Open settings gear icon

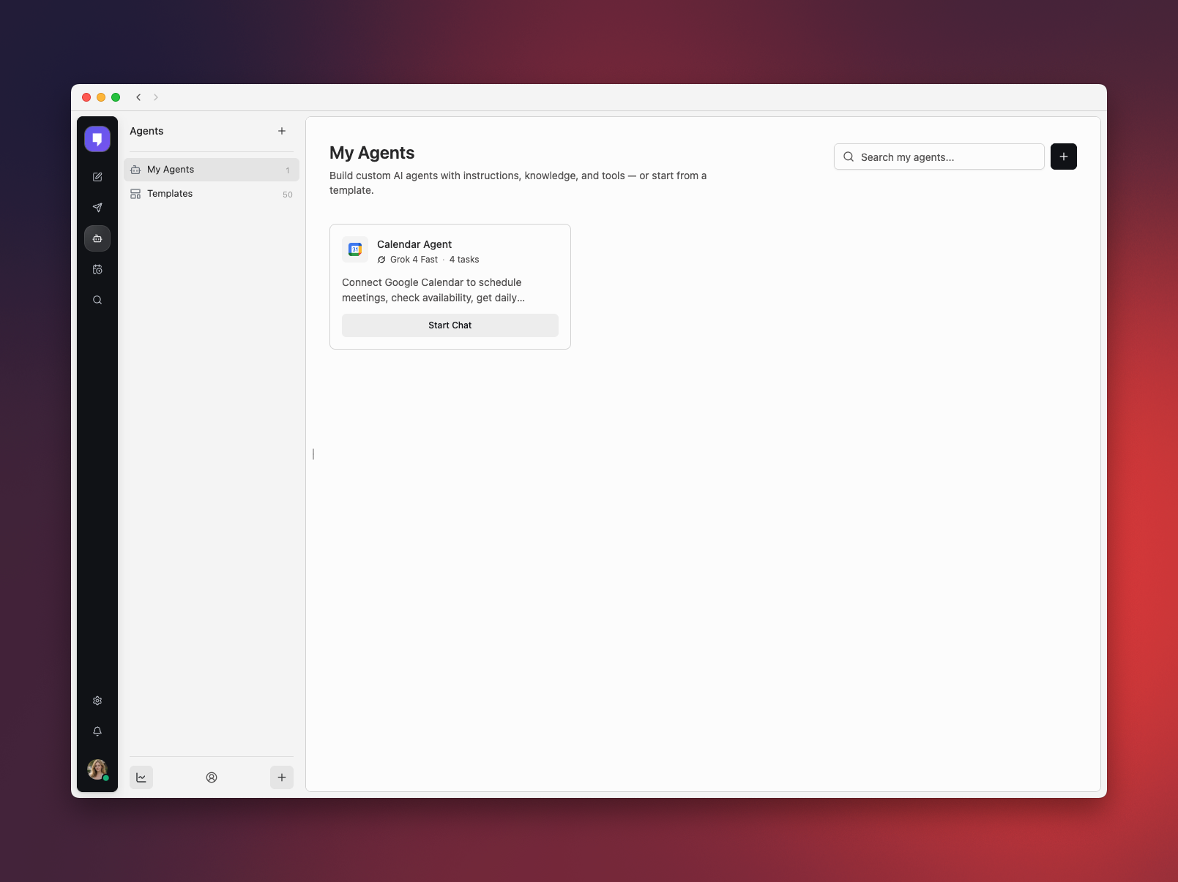tap(97, 701)
